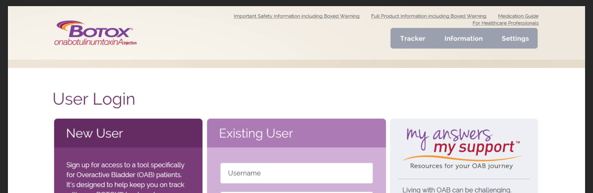This screenshot has height=193, width=593.
Task: Open Full Product Information including Boxed Warning
Action: tap(428, 16)
